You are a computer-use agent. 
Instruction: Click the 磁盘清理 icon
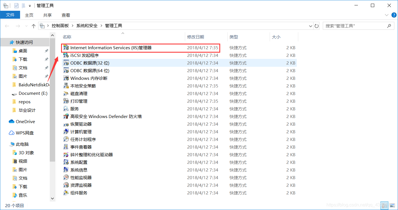tap(66, 93)
